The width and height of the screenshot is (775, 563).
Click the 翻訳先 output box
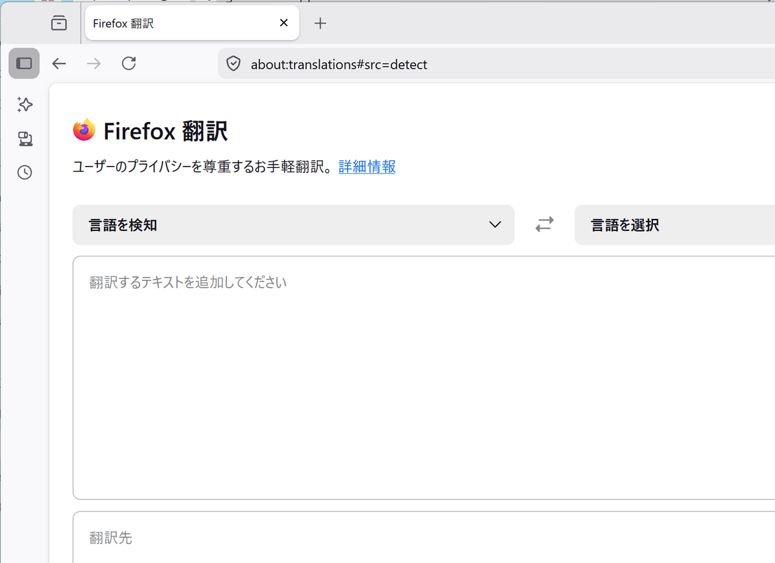click(x=424, y=537)
